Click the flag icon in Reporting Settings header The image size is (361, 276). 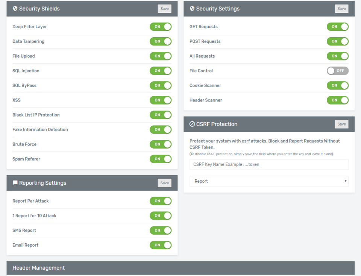pos(15,183)
